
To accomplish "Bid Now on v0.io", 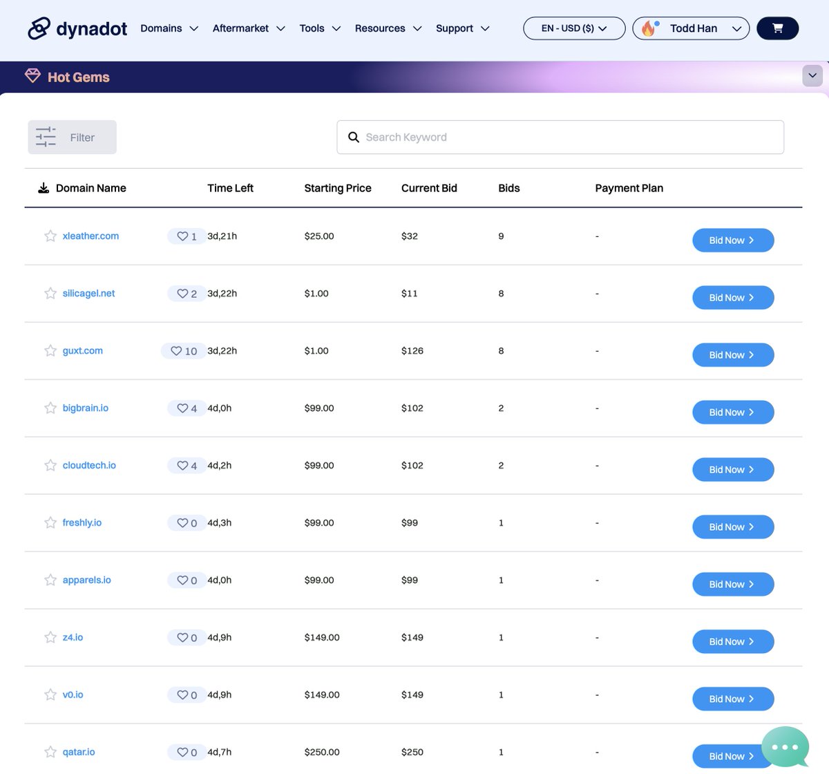I will [x=733, y=699].
